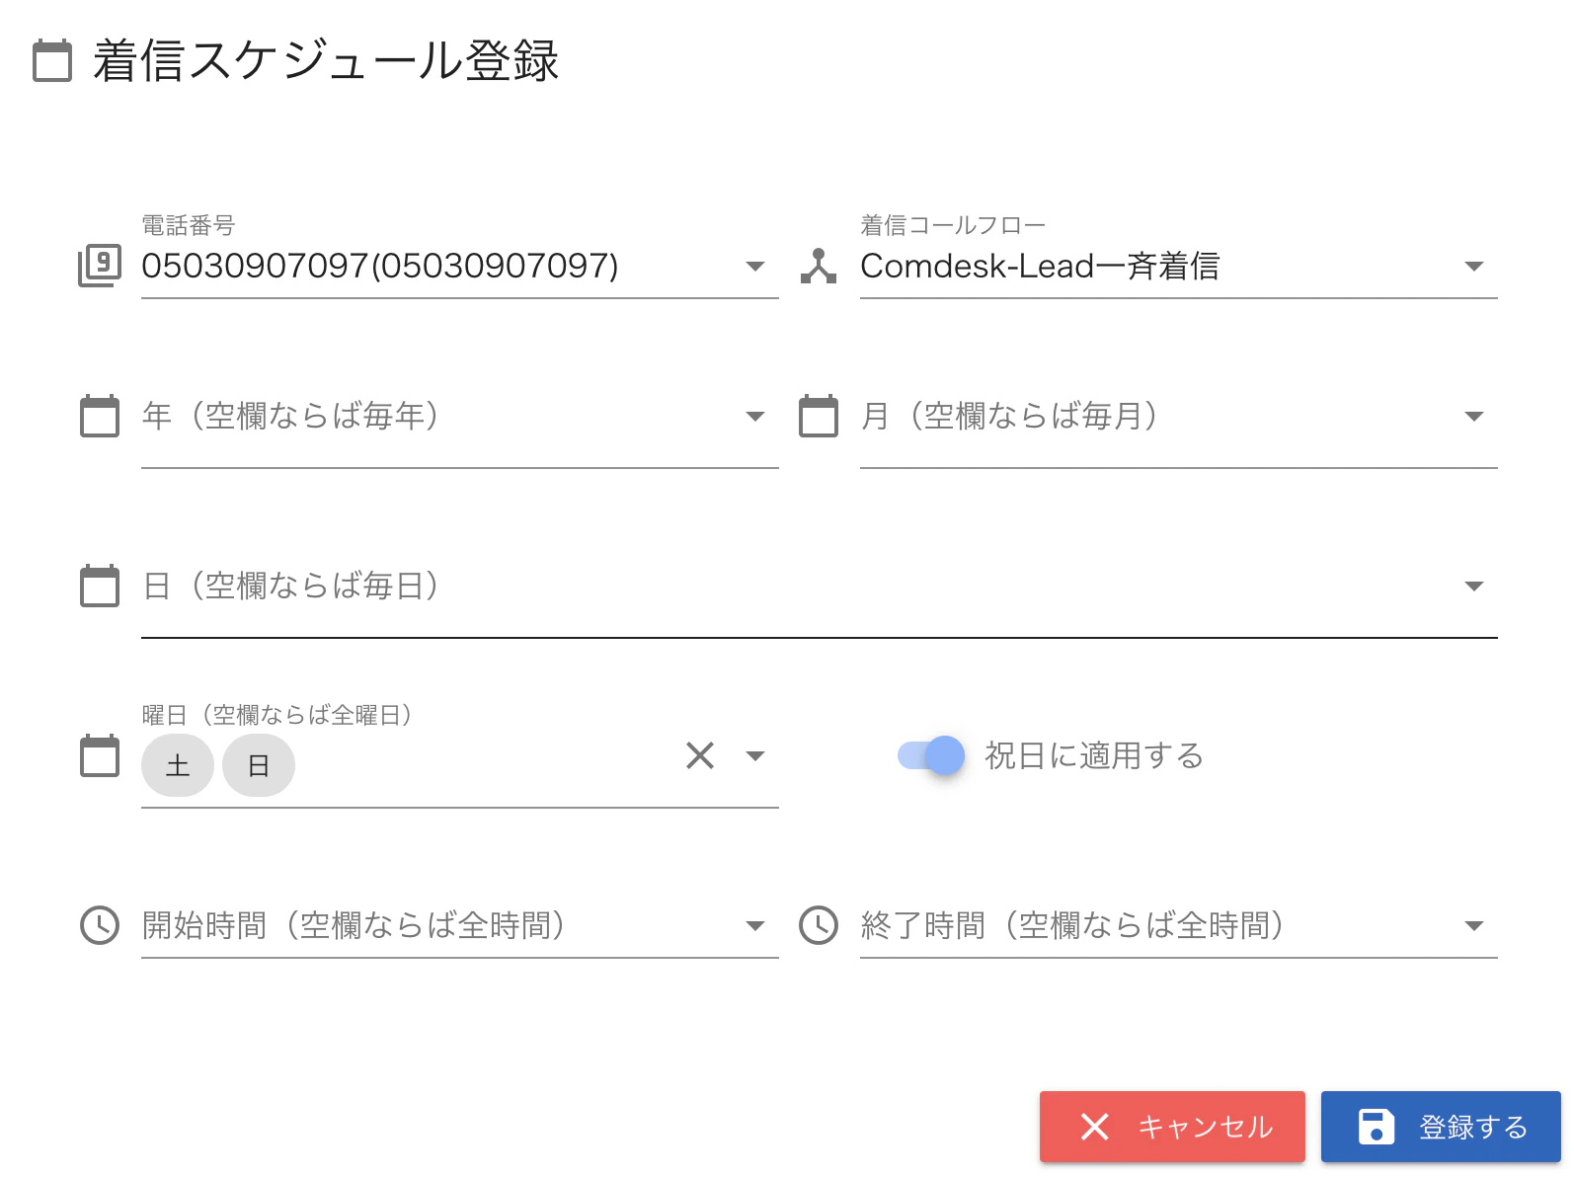Select the 日 weekday chip

[259, 765]
